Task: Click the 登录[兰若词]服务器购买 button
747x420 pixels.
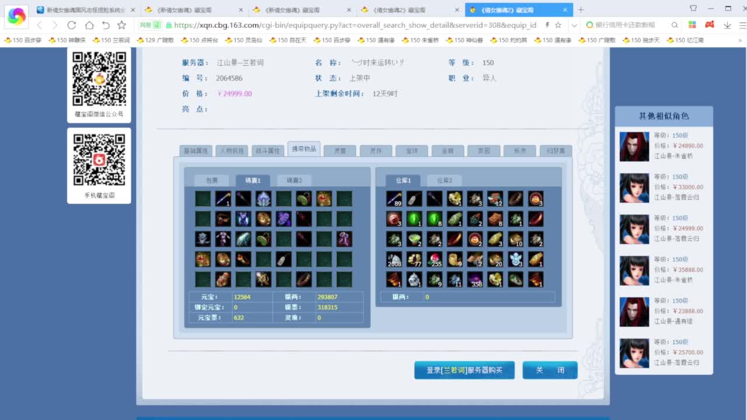Action: coord(465,370)
